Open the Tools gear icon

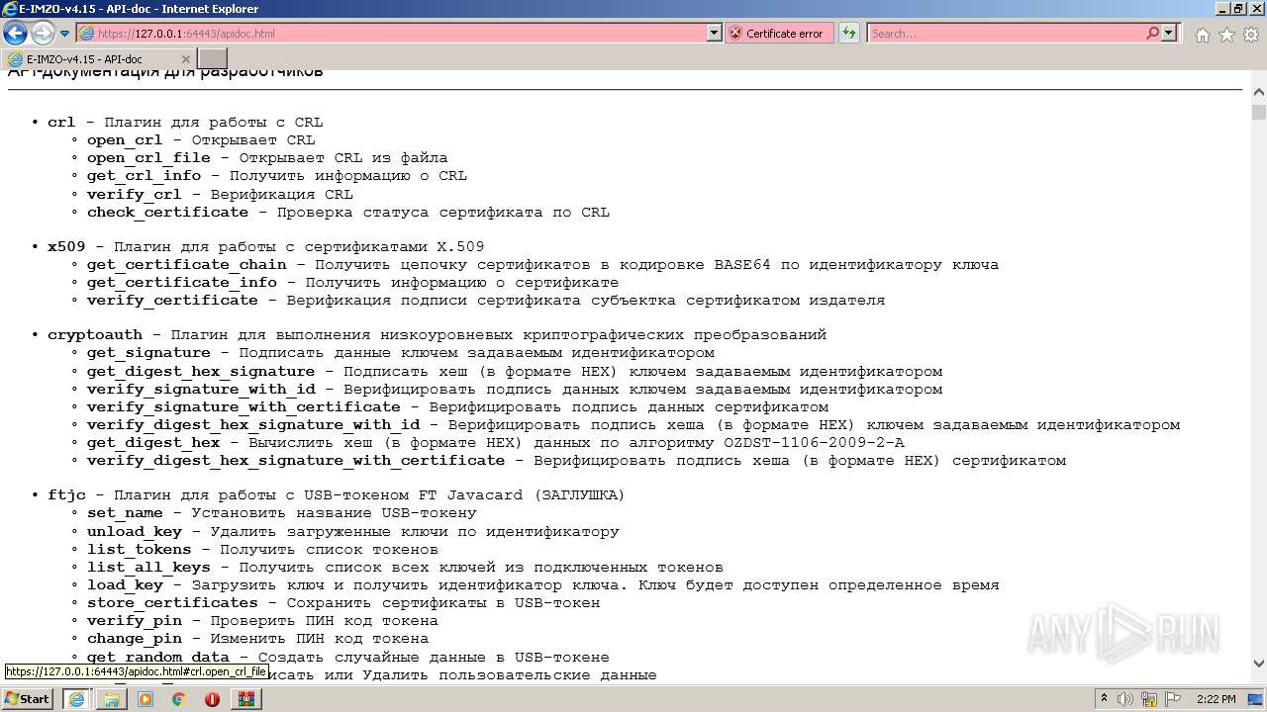tap(1251, 35)
